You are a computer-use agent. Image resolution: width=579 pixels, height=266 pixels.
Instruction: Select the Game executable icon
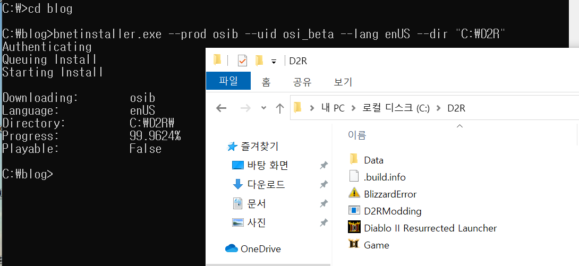[x=354, y=244]
